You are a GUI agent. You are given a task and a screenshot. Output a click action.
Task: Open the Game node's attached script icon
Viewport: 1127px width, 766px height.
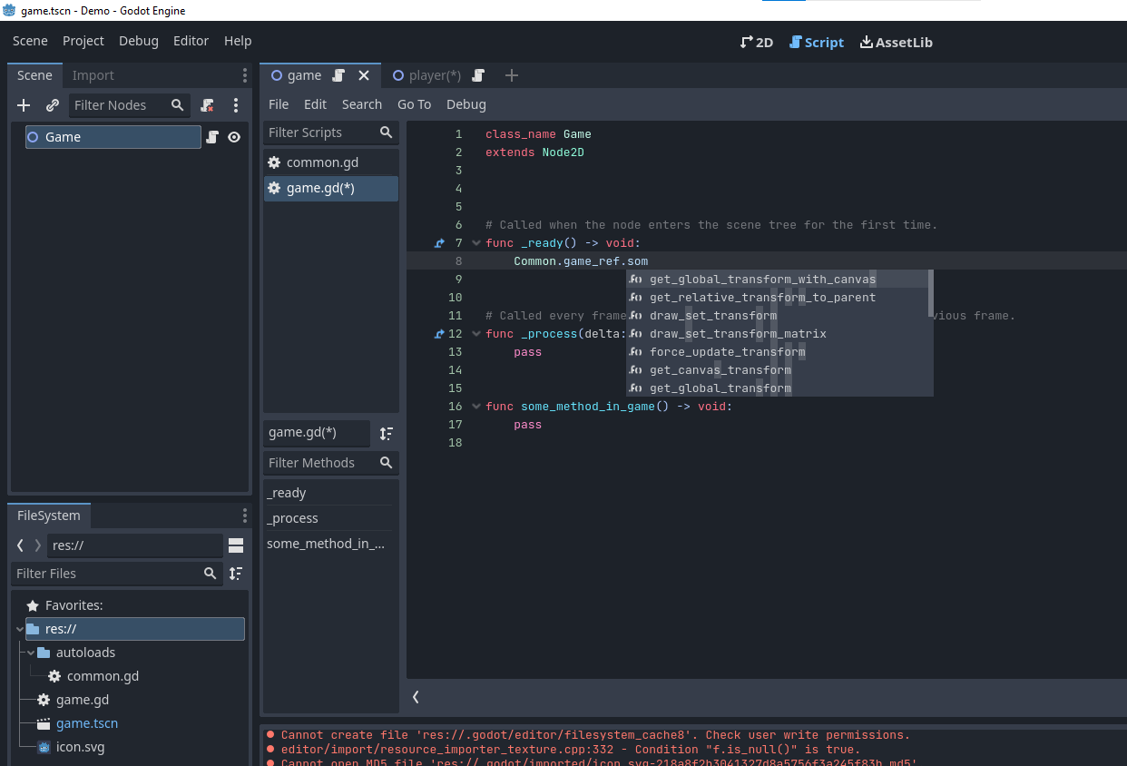click(x=211, y=136)
